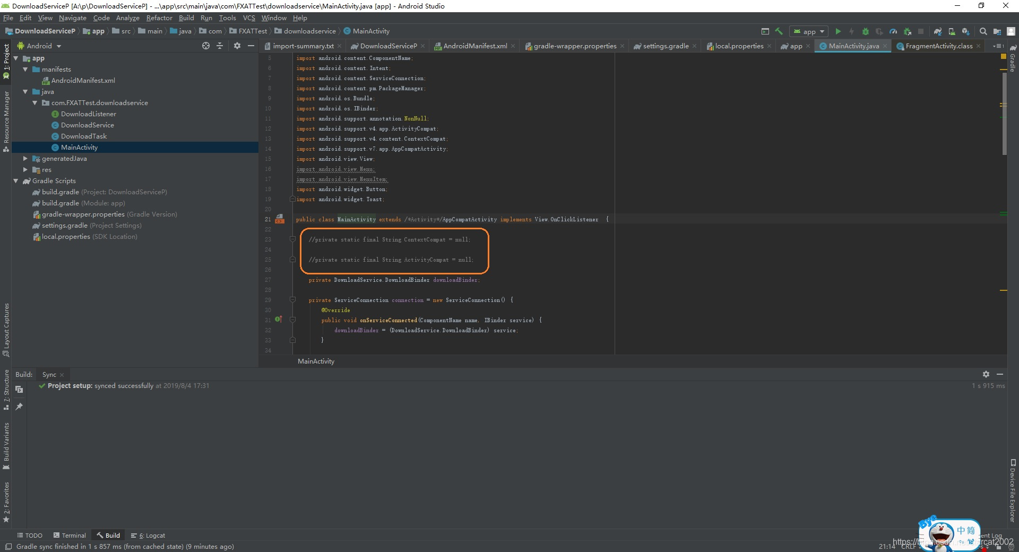
Task: Run the app with the green play button
Action: point(838,31)
